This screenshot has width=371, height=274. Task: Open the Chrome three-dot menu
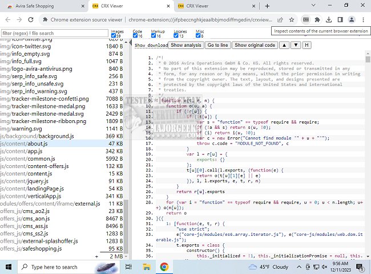[363, 20]
